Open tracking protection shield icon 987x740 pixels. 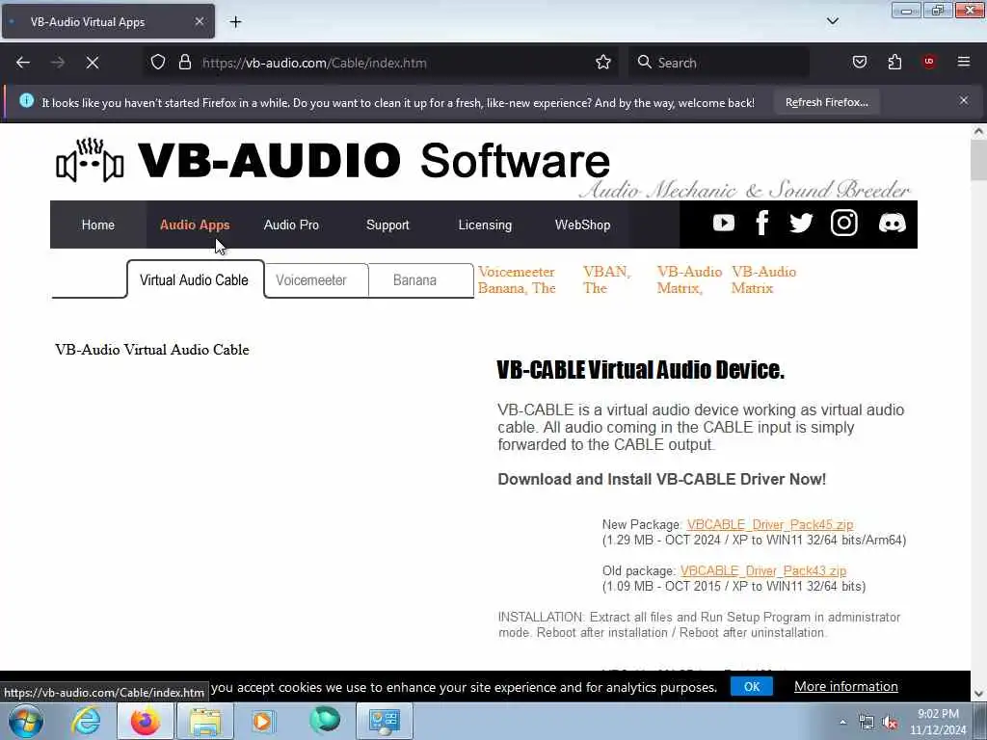158,63
